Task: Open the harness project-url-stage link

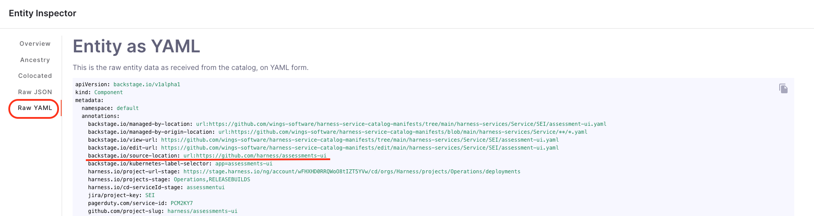Action: coord(352,172)
